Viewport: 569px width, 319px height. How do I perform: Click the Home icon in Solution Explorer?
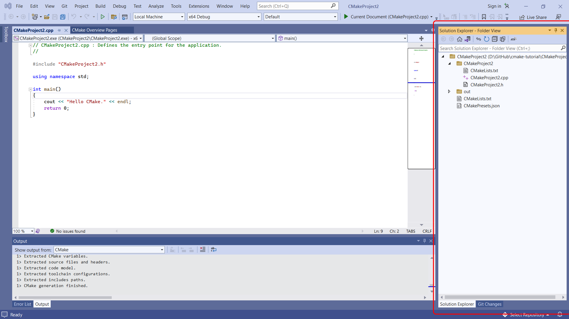click(459, 39)
